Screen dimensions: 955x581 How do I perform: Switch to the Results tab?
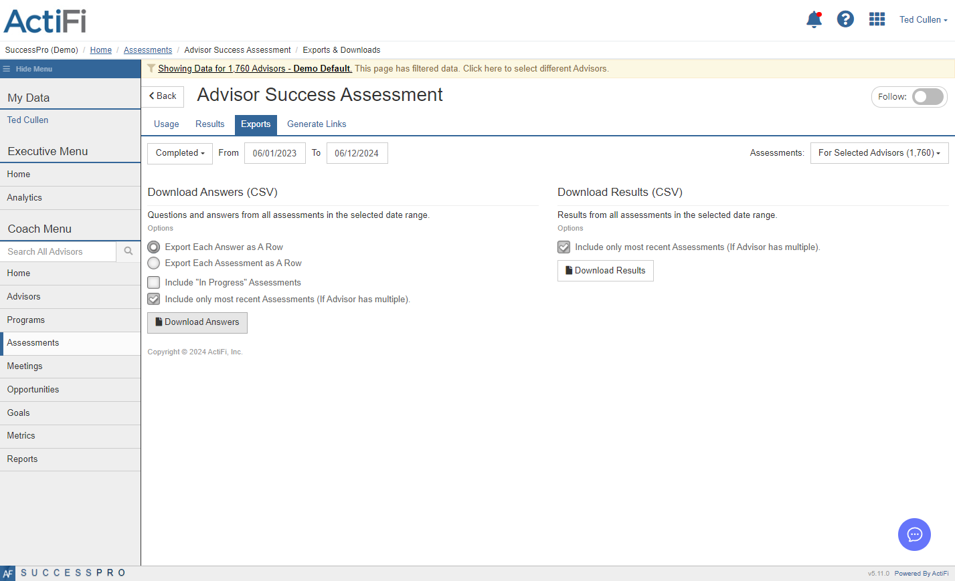coord(210,124)
